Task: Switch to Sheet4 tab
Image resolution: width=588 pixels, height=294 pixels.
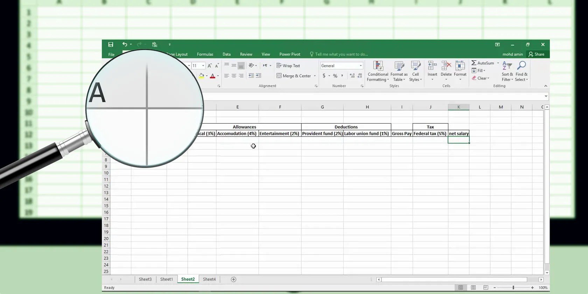Action: point(209,279)
